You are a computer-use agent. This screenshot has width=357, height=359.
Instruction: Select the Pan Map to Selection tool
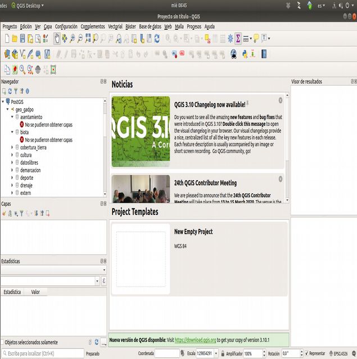pyautogui.click(x=65, y=38)
